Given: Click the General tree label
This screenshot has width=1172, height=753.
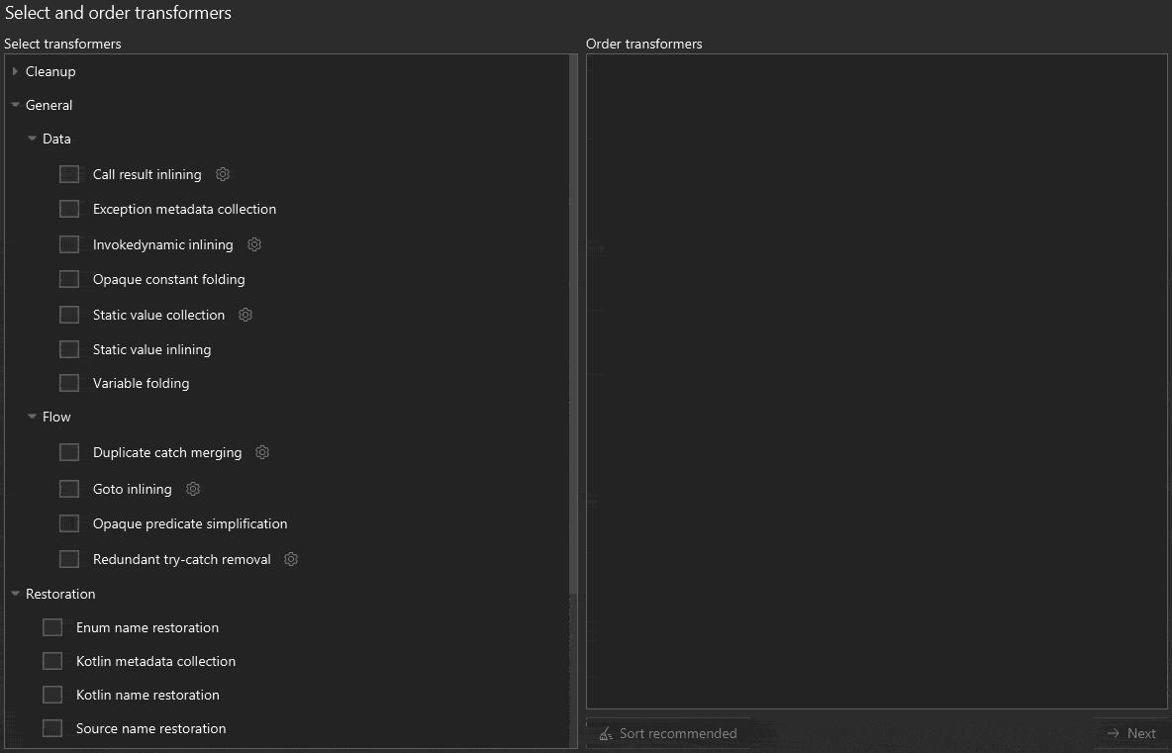Looking at the screenshot, I should [x=49, y=105].
